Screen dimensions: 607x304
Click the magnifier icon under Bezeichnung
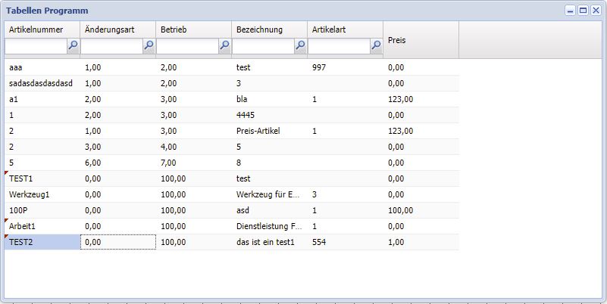point(300,46)
